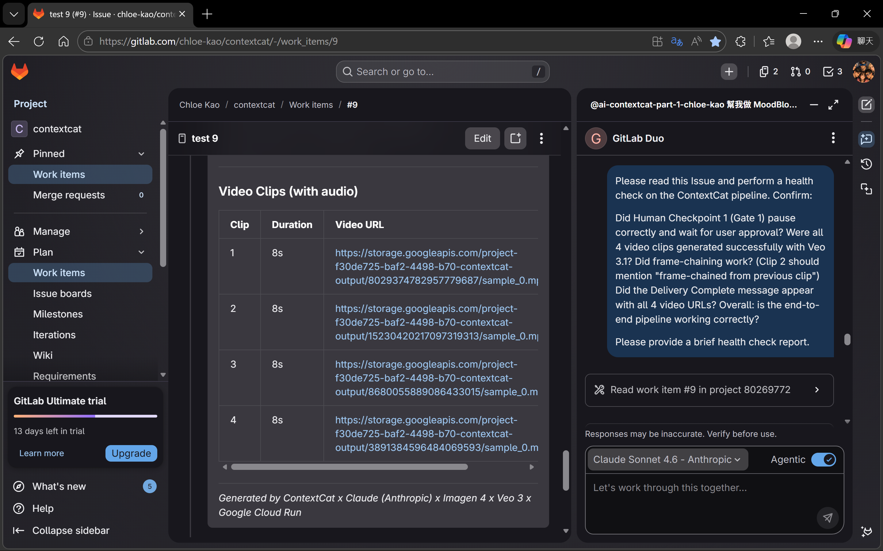Disable the Agentic mode toggle
Viewport: 883px width, 551px height.
coord(823,459)
